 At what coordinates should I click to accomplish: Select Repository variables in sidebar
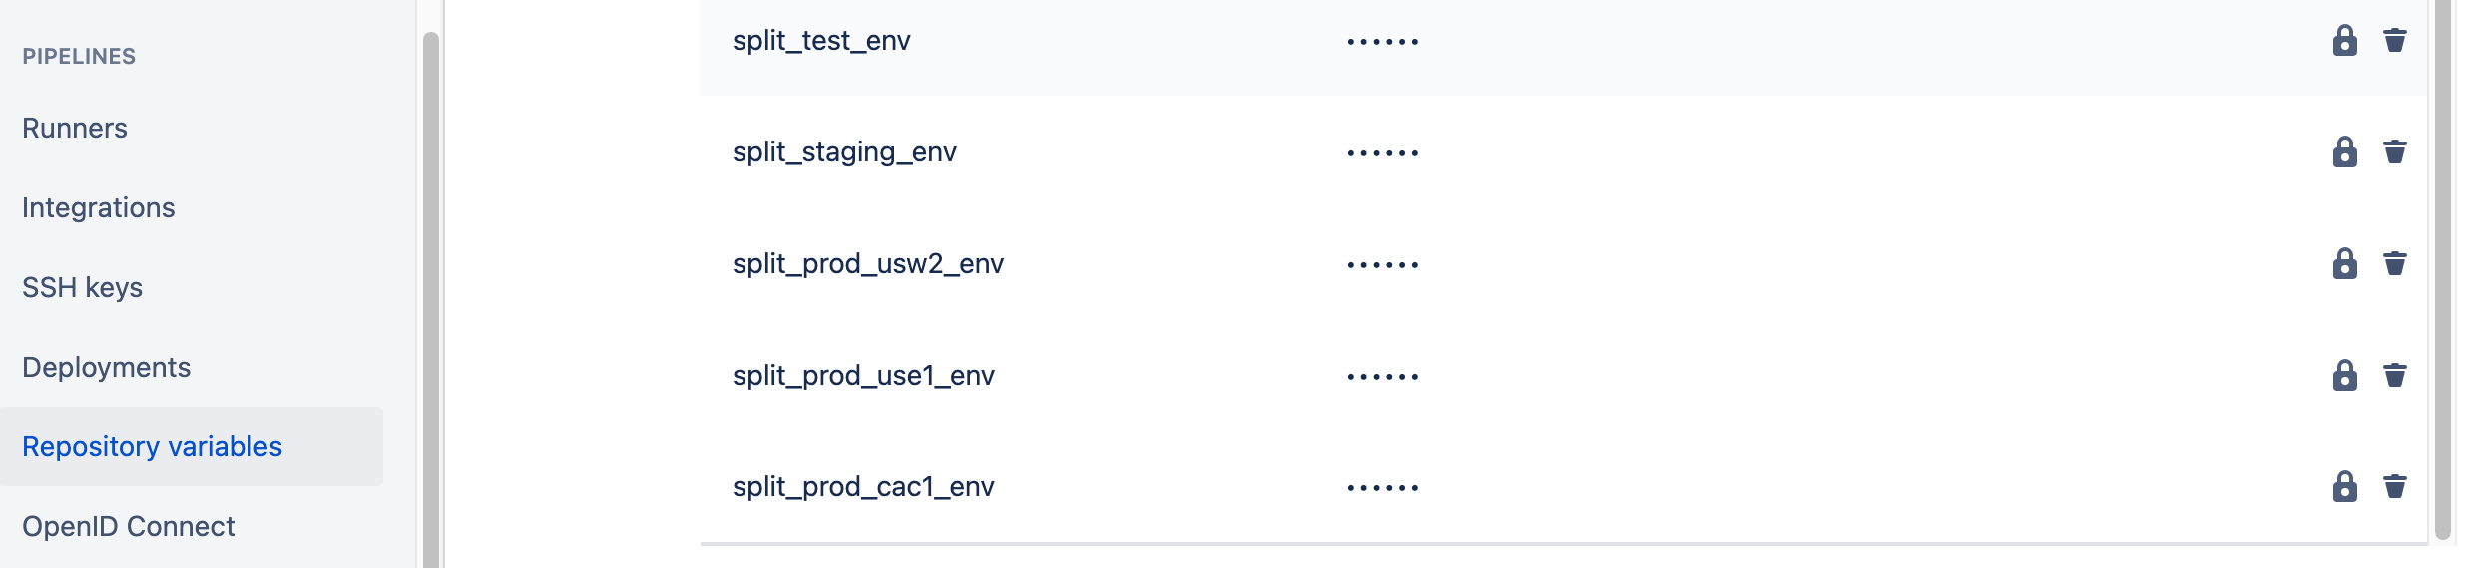tap(153, 447)
